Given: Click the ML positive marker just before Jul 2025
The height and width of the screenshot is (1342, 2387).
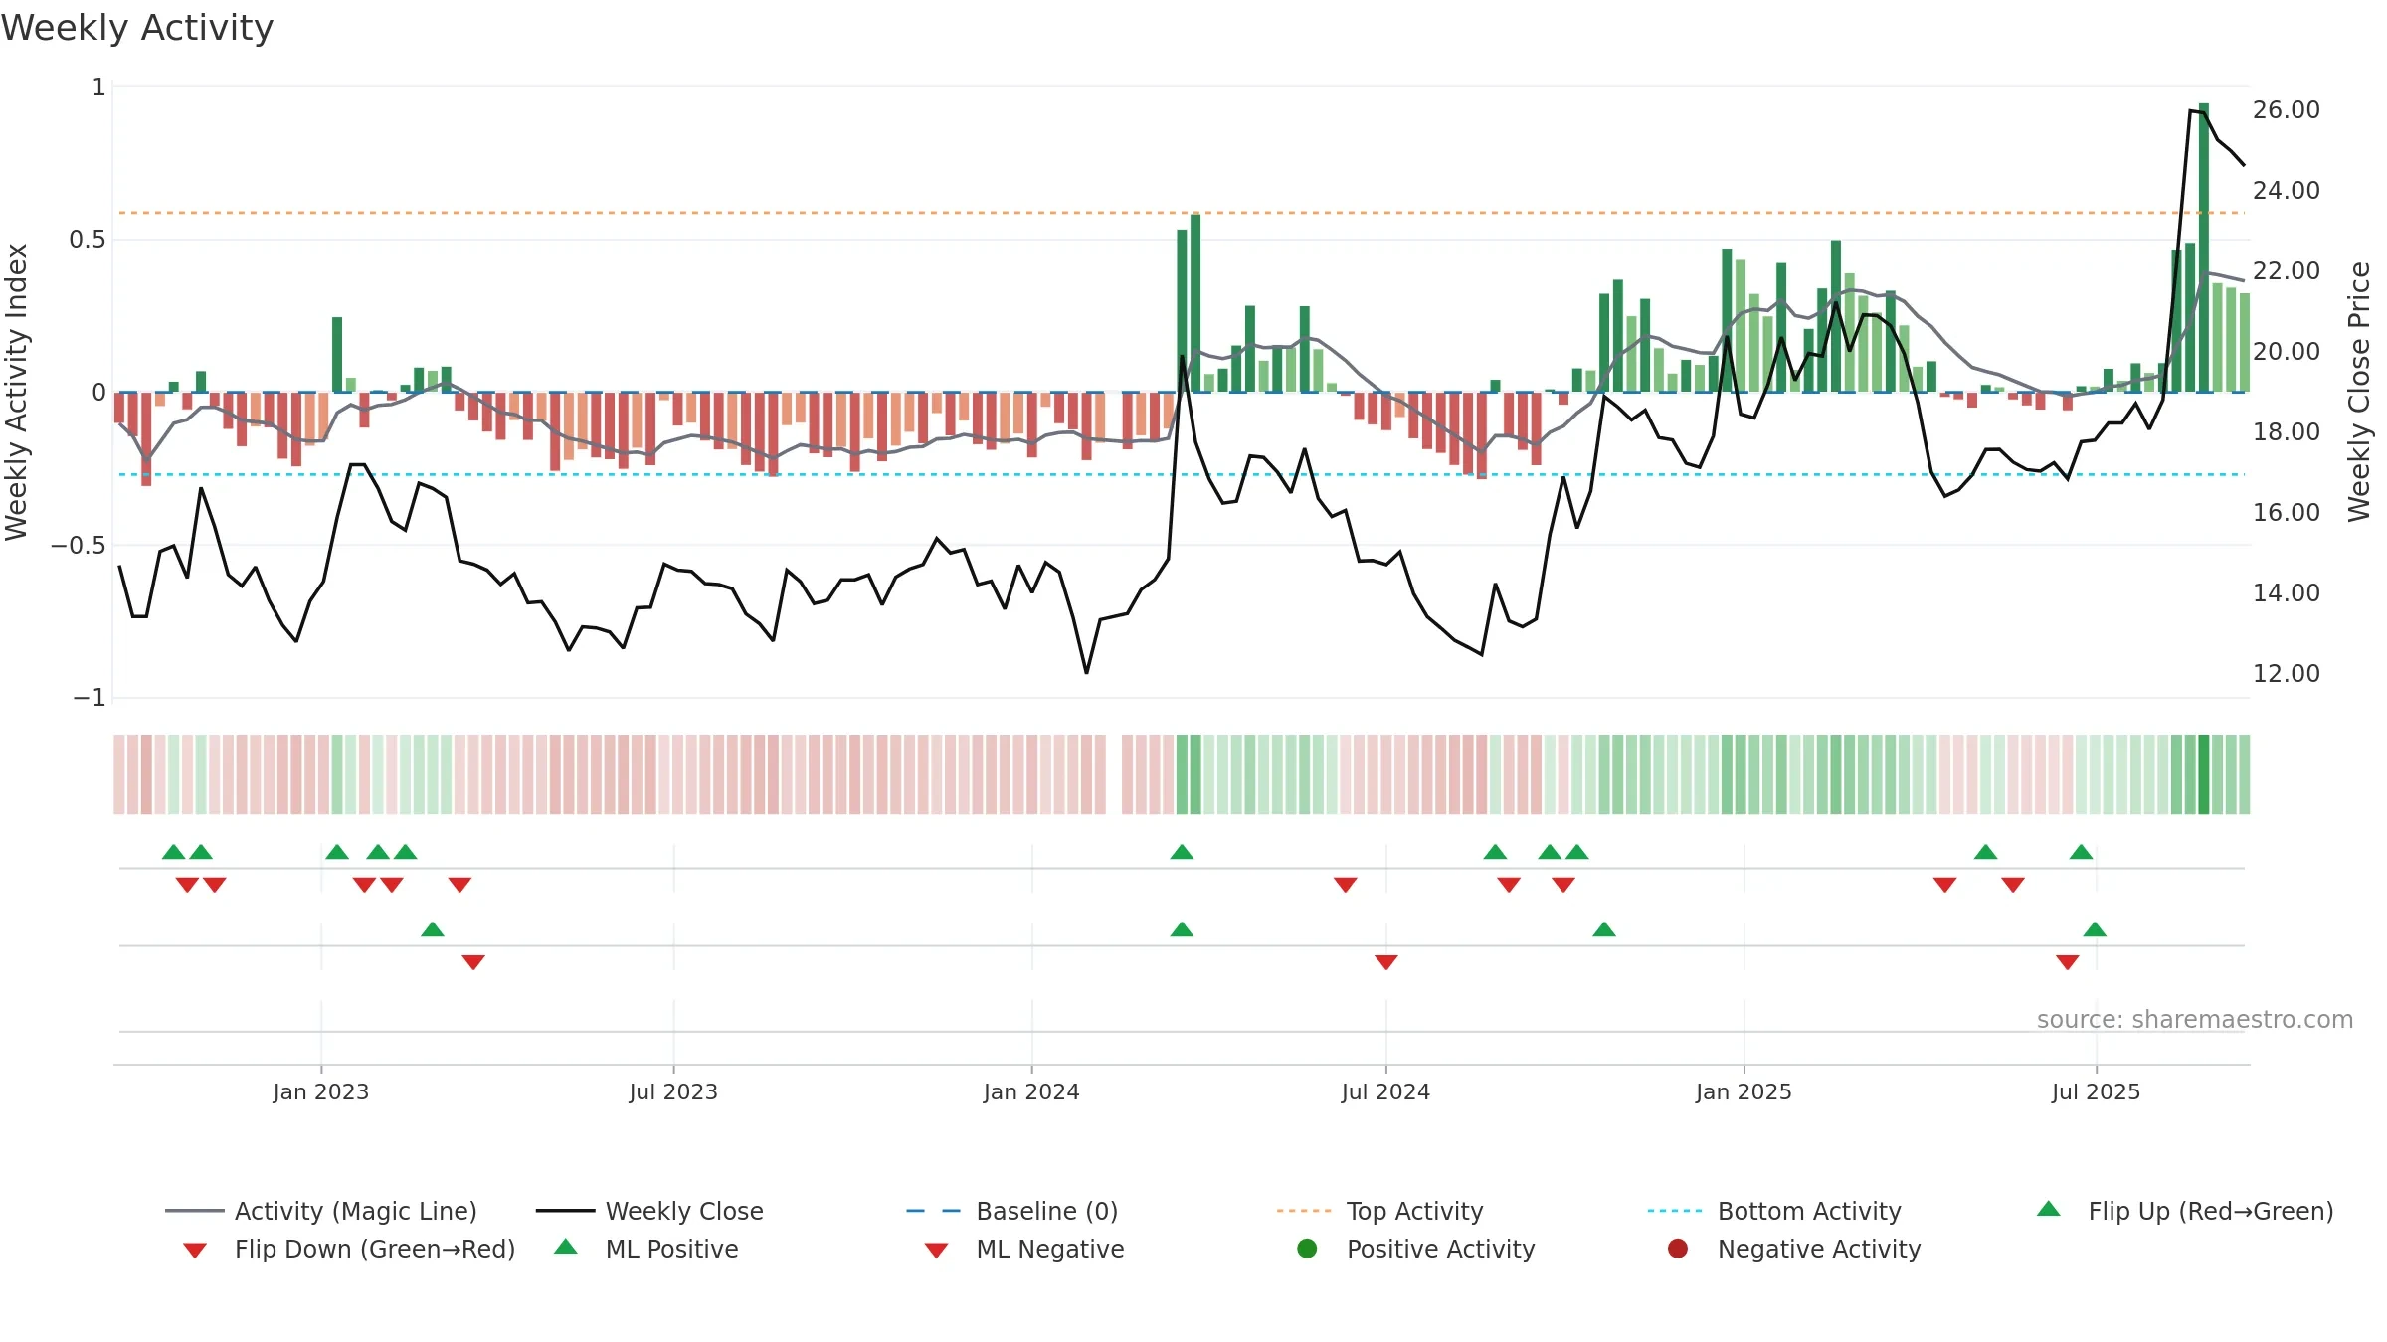Looking at the screenshot, I should pyautogui.click(x=2095, y=929).
